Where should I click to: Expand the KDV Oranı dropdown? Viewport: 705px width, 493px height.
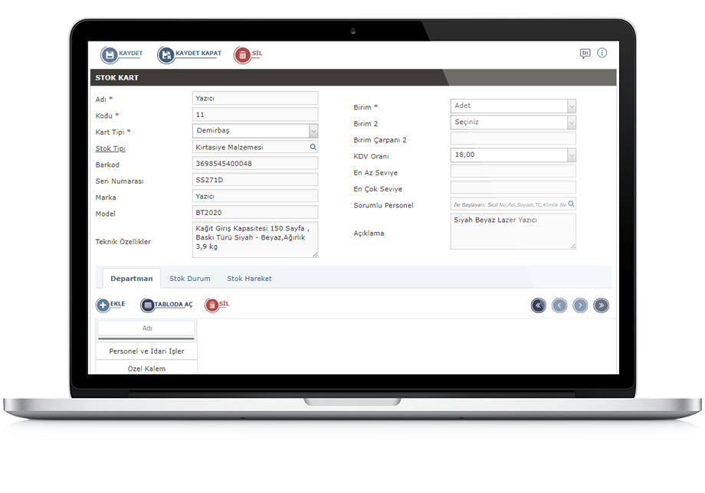[571, 155]
